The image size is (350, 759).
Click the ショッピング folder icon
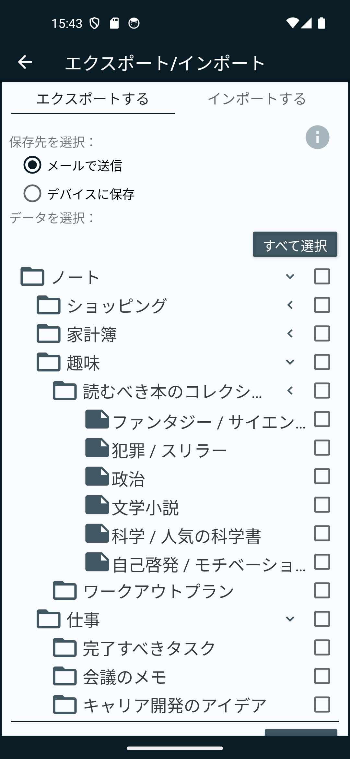tap(49, 305)
